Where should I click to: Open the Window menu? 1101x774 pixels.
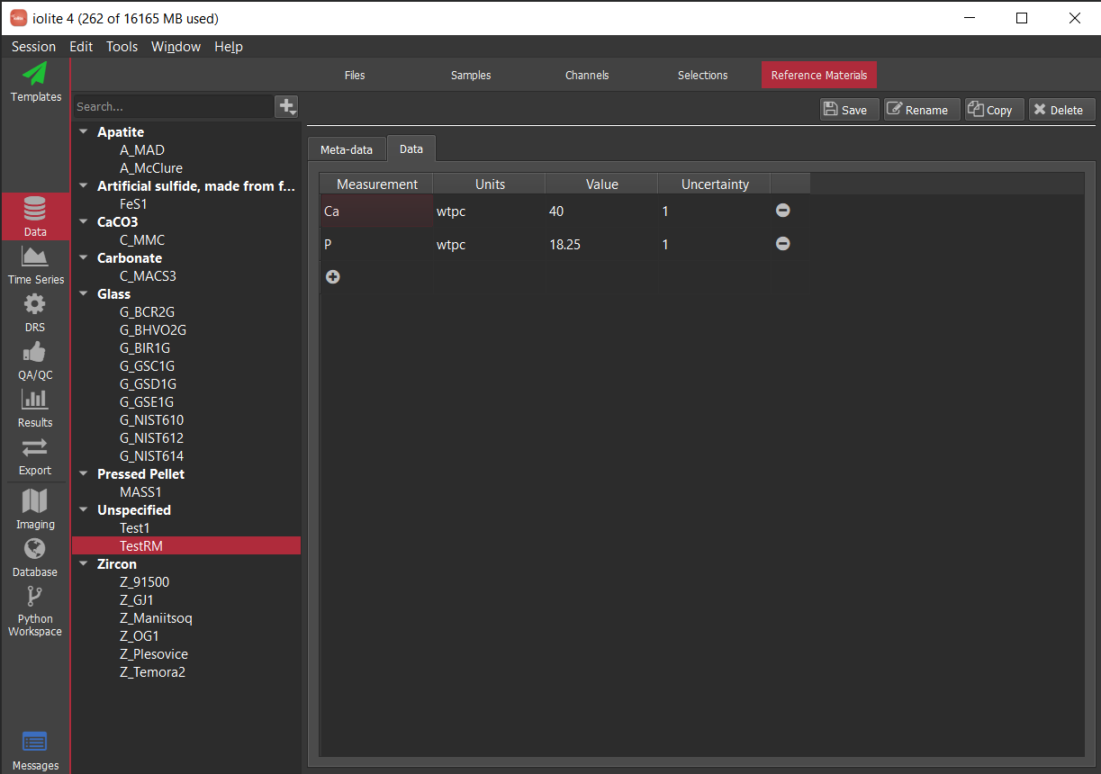(176, 47)
